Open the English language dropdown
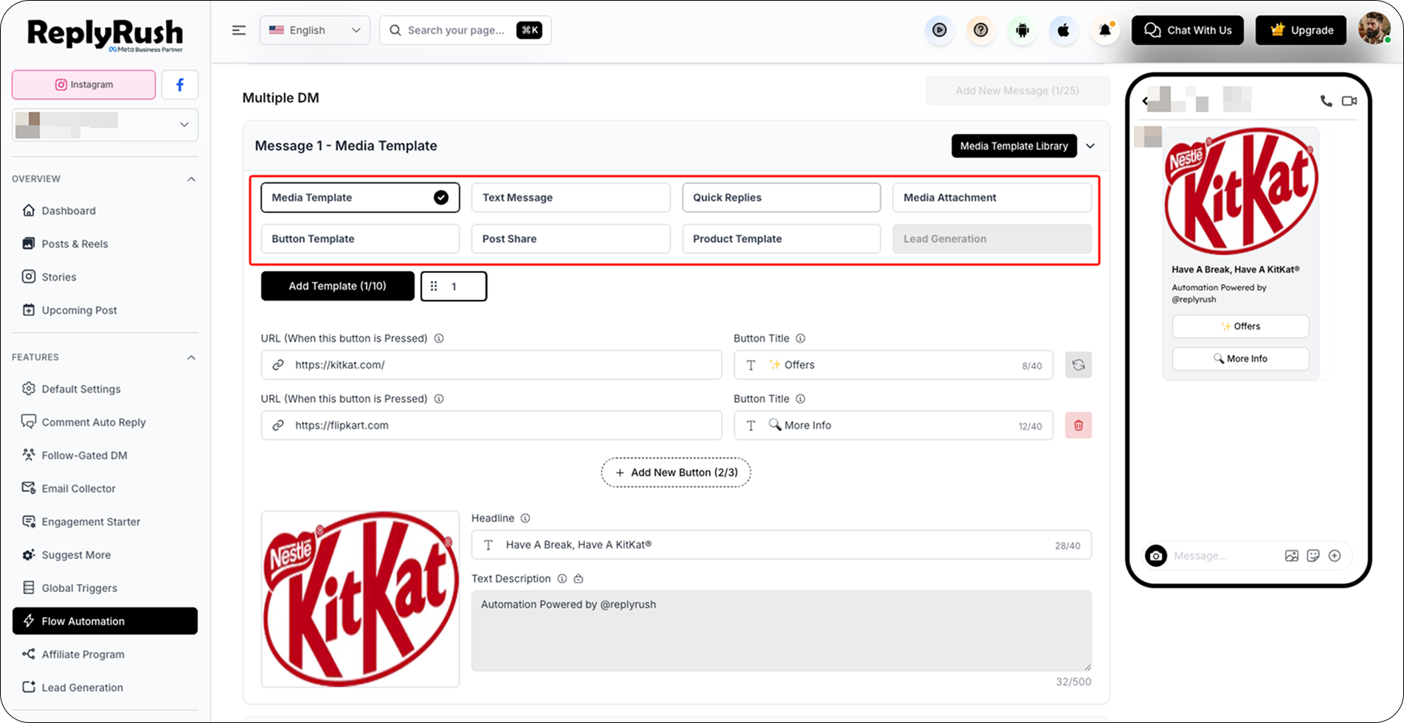The image size is (1404, 723). pyautogui.click(x=315, y=30)
